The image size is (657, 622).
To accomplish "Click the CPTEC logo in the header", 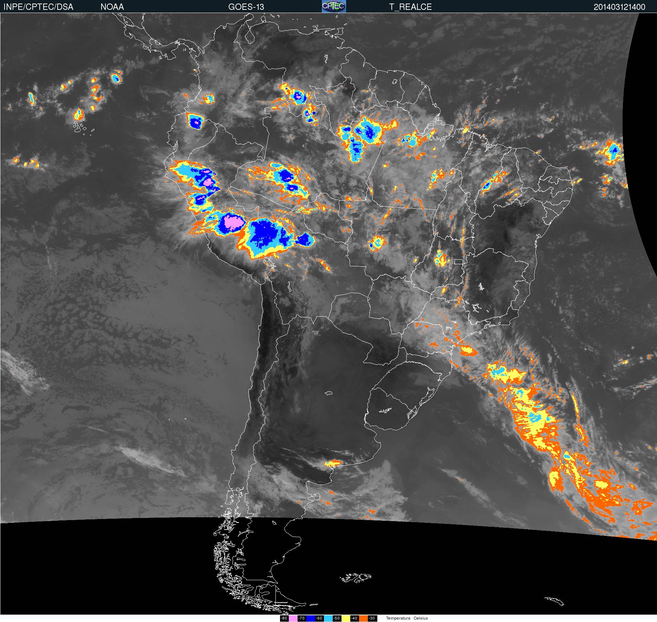I will [x=334, y=6].
